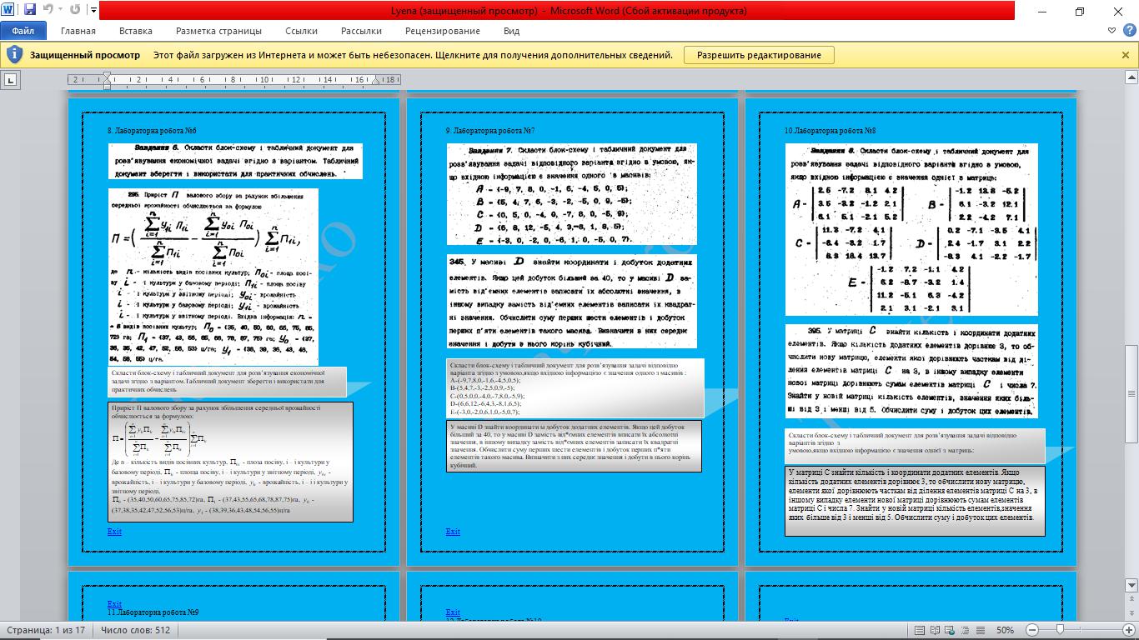Click the Redo icon in quick access
1139x640 pixels.
click(76, 11)
